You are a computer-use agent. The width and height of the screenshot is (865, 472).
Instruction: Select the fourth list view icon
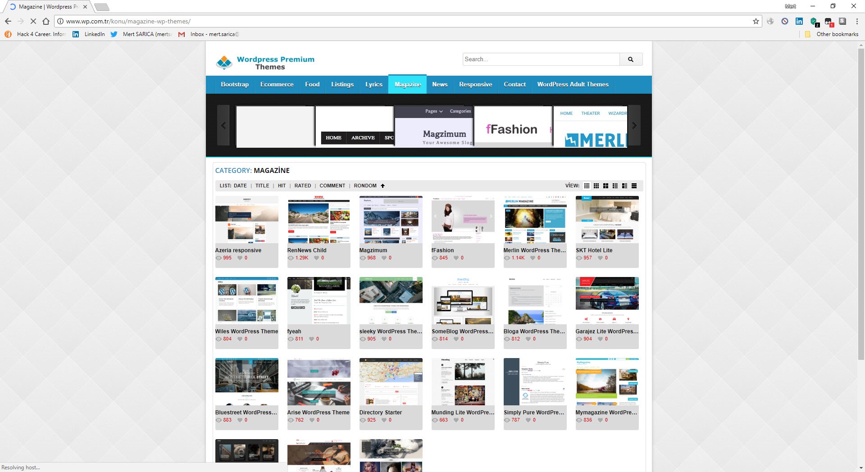pyautogui.click(x=615, y=186)
